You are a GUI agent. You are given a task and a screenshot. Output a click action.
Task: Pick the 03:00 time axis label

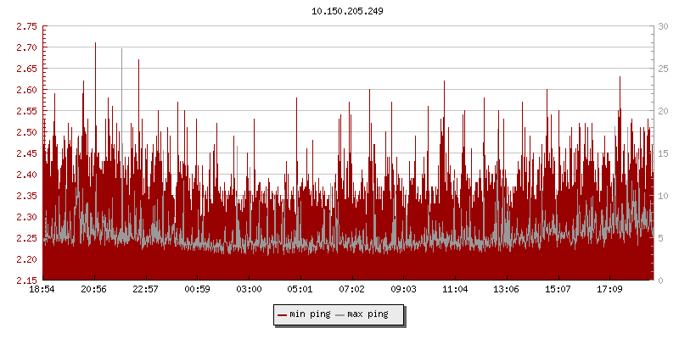tap(249, 289)
